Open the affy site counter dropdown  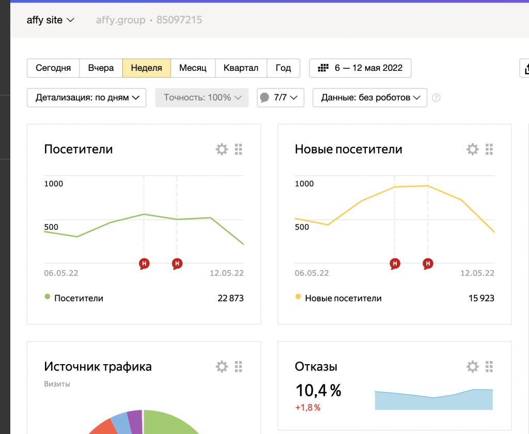[50, 20]
